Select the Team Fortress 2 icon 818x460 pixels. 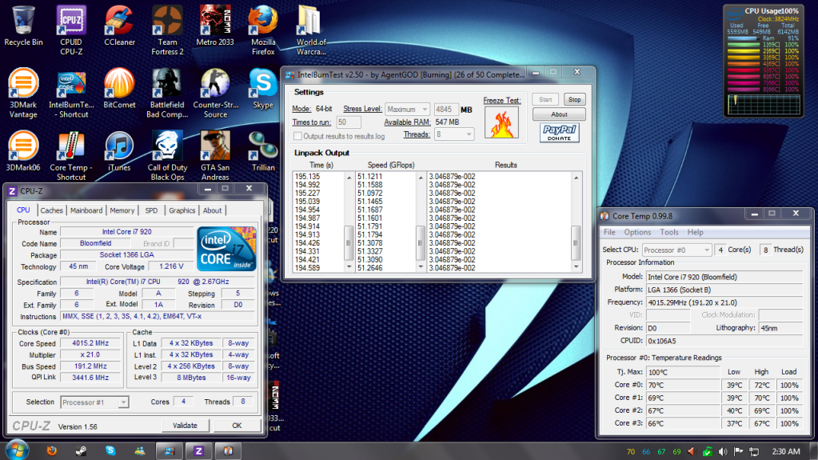click(x=167, y=30)
